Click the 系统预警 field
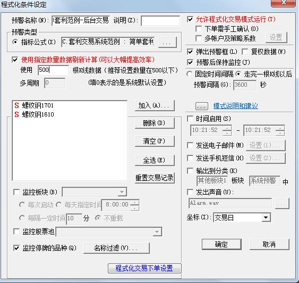This screenshot has height=283, width=299. (x=264, y=181)
